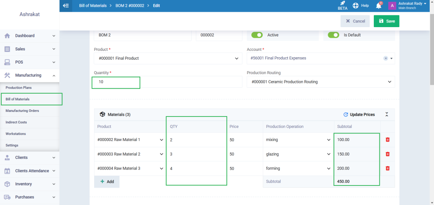Click the Sales icon in the sidebar
434x205 pixels.
(8, 49)
